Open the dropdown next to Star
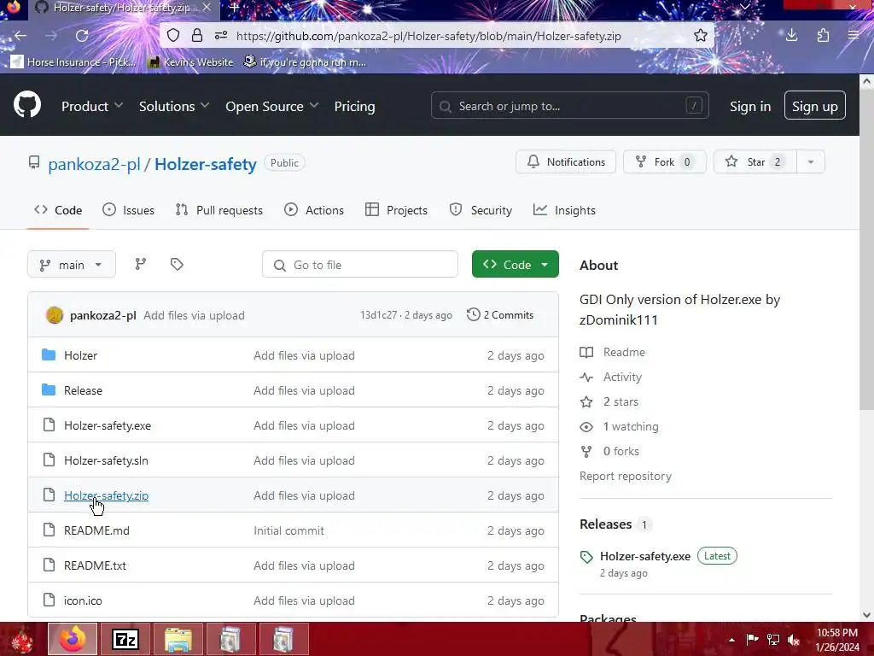 (x=811, y=161)
